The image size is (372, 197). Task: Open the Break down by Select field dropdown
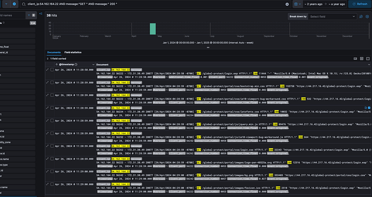click(332, 16)
